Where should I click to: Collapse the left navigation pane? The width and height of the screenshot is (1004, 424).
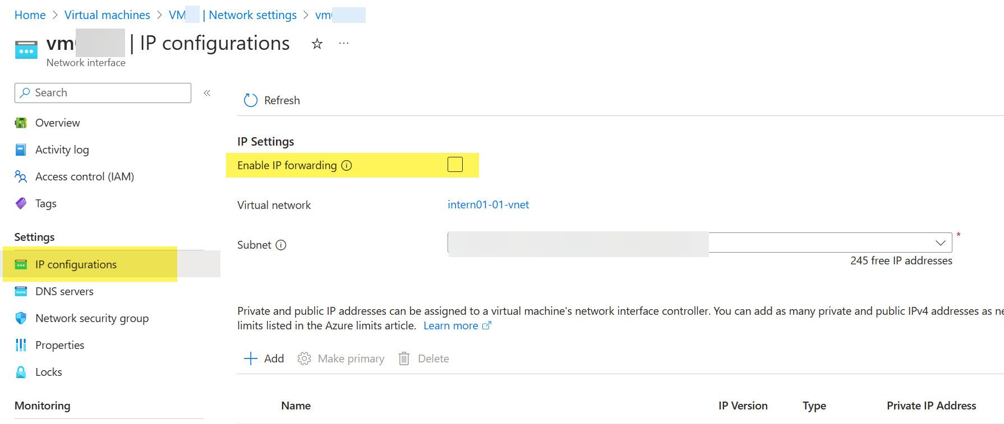(206, 93)
